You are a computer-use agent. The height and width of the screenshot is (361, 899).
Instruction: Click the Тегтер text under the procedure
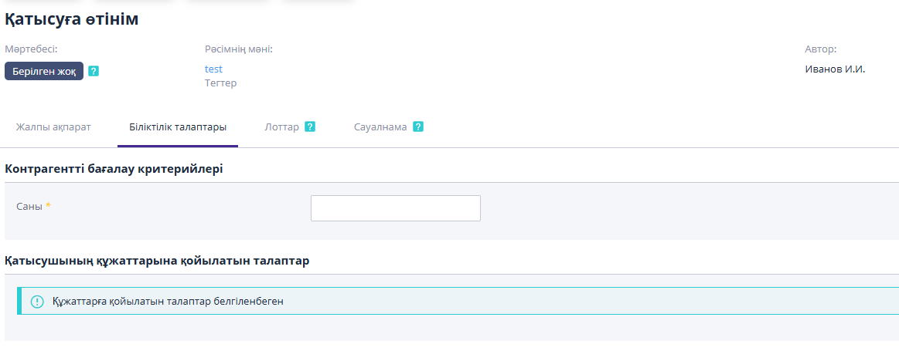(220, 83)
